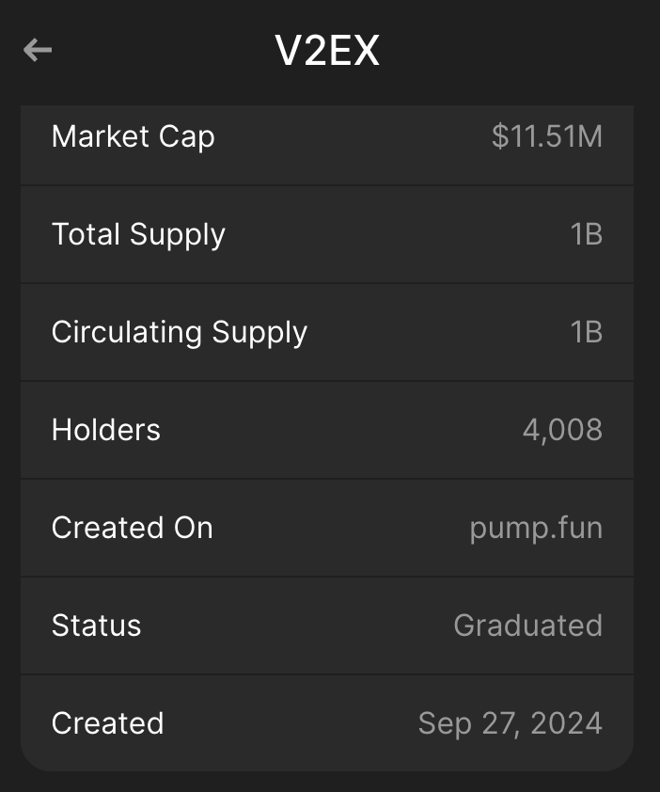The image size is (660, 792).
Task: Click the Graduated status value
Action: (527, 626)
